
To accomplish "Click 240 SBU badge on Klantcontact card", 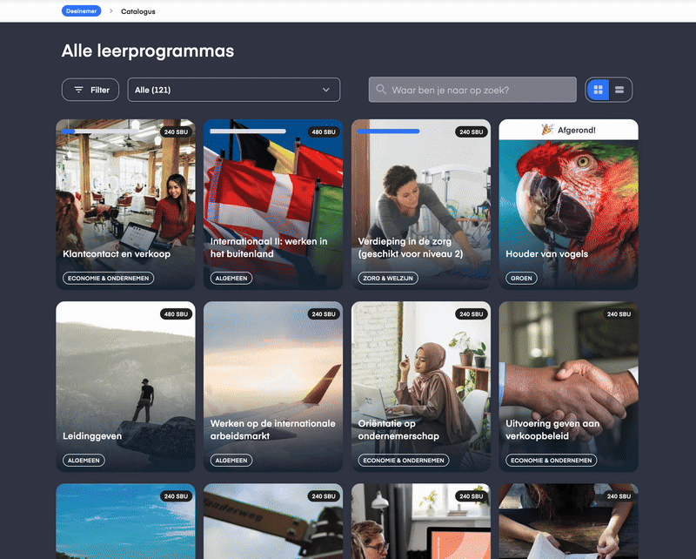I will click(x=176, y=132).
